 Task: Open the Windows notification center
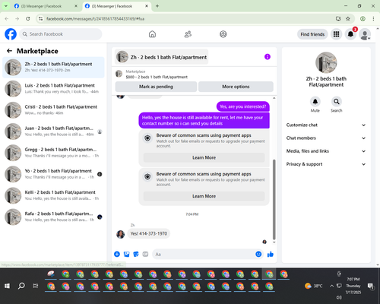click(371, 287)
